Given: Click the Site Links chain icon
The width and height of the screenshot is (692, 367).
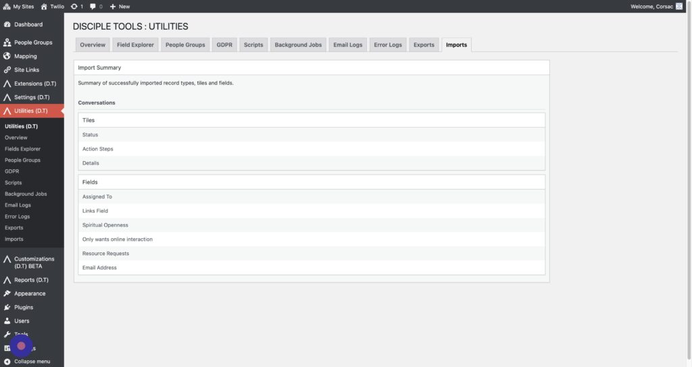Looking at the screenshot, I should point(7,69).
